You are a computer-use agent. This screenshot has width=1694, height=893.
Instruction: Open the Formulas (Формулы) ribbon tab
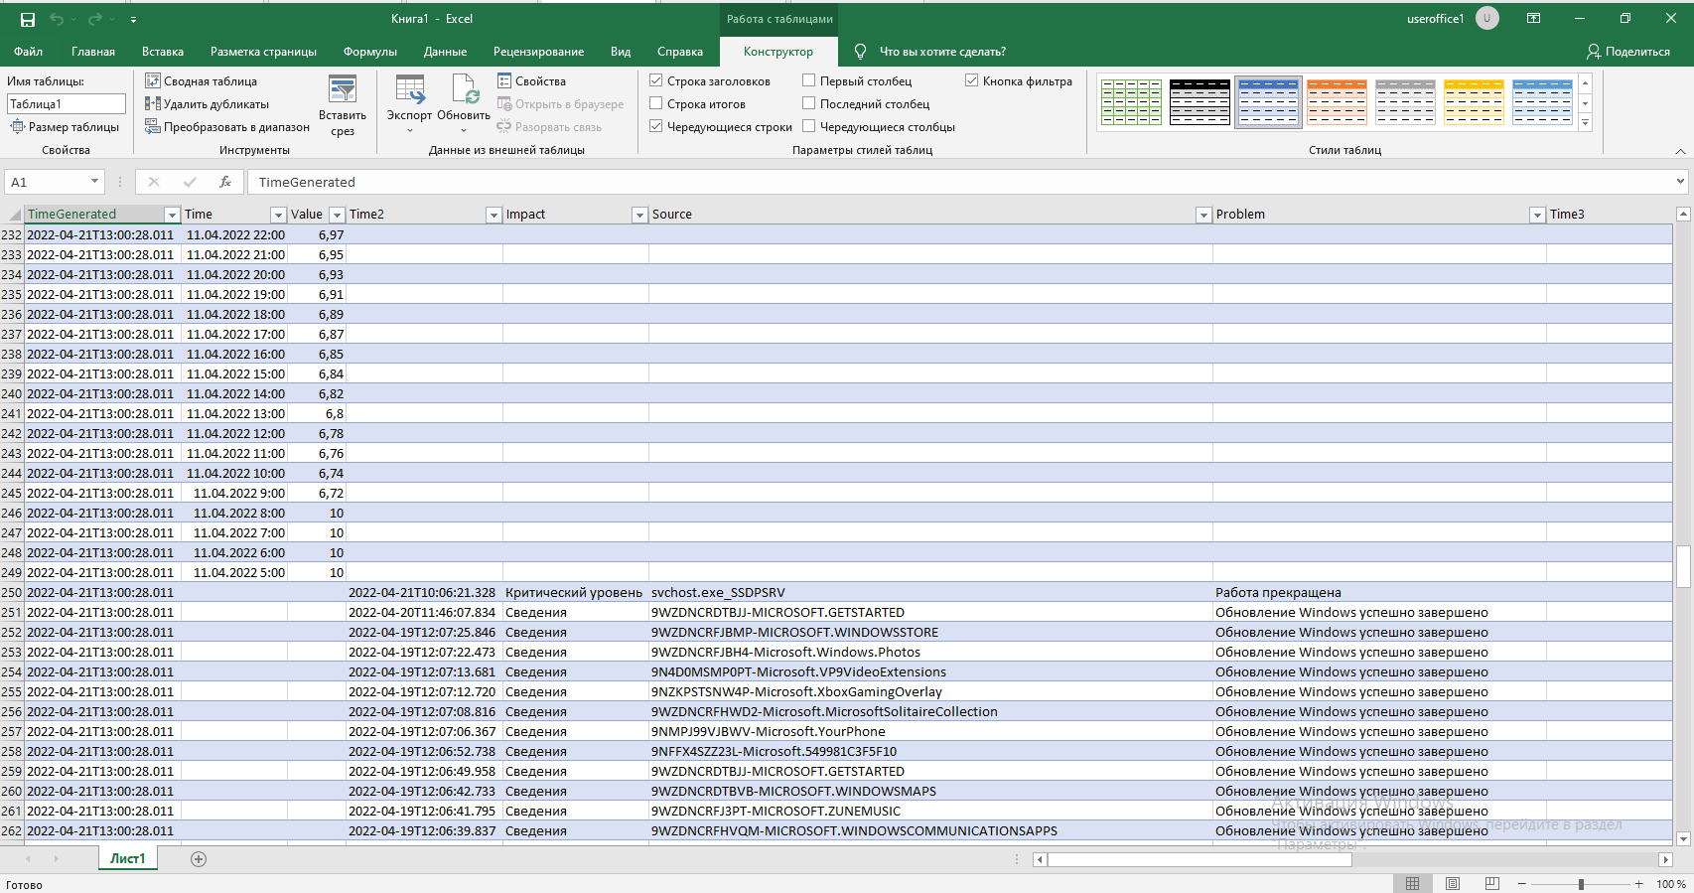tap(369, 52)
